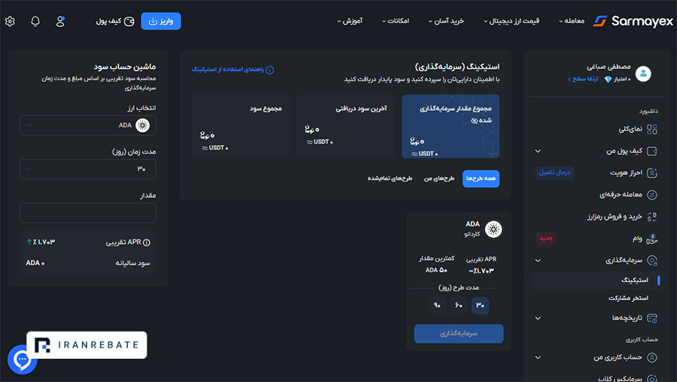Image resolution: width=677 pixels, height=382 pixels.
Task: Open the انتخاب ارز ADA dropdown
Action: [88, 125]
